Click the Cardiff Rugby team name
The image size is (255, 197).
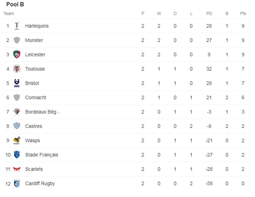(40, 183)
